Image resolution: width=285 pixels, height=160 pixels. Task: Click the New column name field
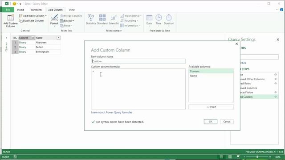138,61
